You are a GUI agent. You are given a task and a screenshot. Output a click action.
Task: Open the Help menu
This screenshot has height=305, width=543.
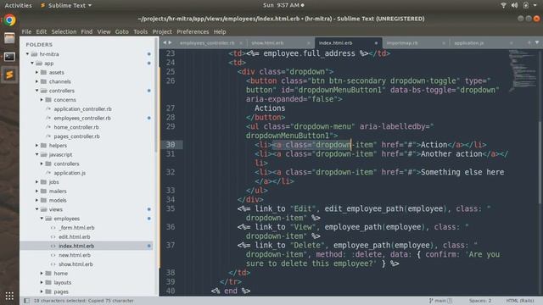pos(220,31)
